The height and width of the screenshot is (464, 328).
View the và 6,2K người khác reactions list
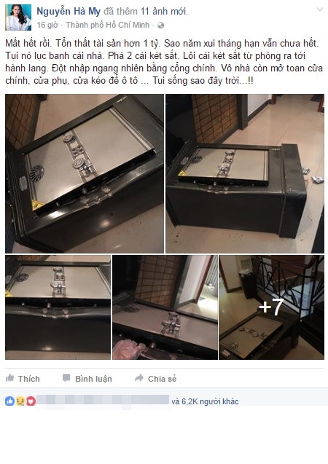point(205,401)
